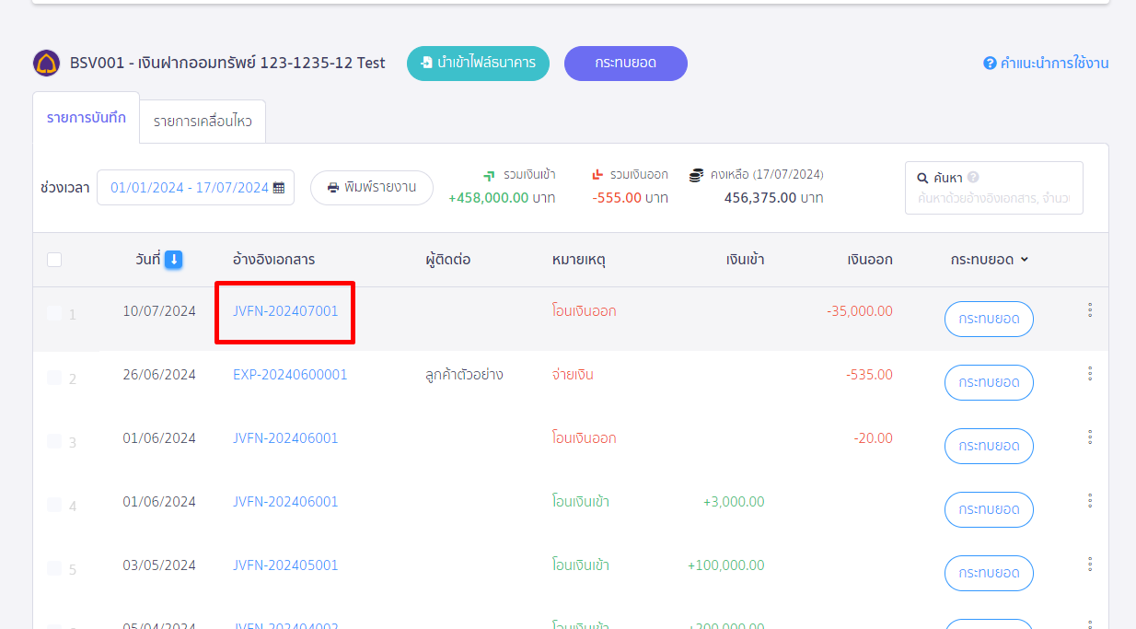Screen dimensions: 1136x629
Task: Click the purple กระทบยอด button at top
Action: 626,64
